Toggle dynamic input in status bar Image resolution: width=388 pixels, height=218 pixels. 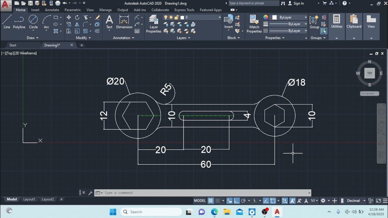229,200
